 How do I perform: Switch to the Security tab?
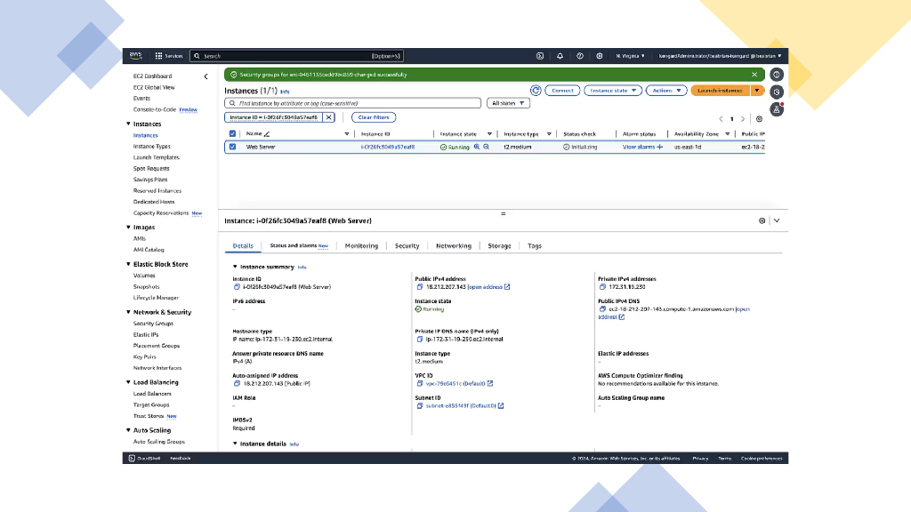click(x=407, y=246)
